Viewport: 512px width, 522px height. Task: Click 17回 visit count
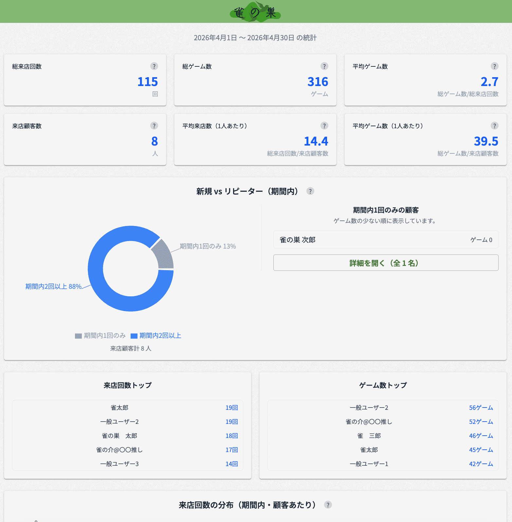click(231, 450)
